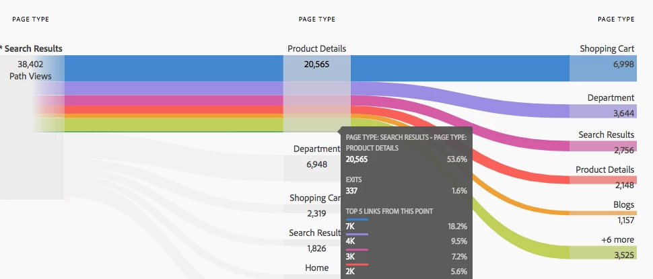Click the EXITS label in tooltip
The width and height of the screenshot is (653, 279).
click(x=353, y=180)
